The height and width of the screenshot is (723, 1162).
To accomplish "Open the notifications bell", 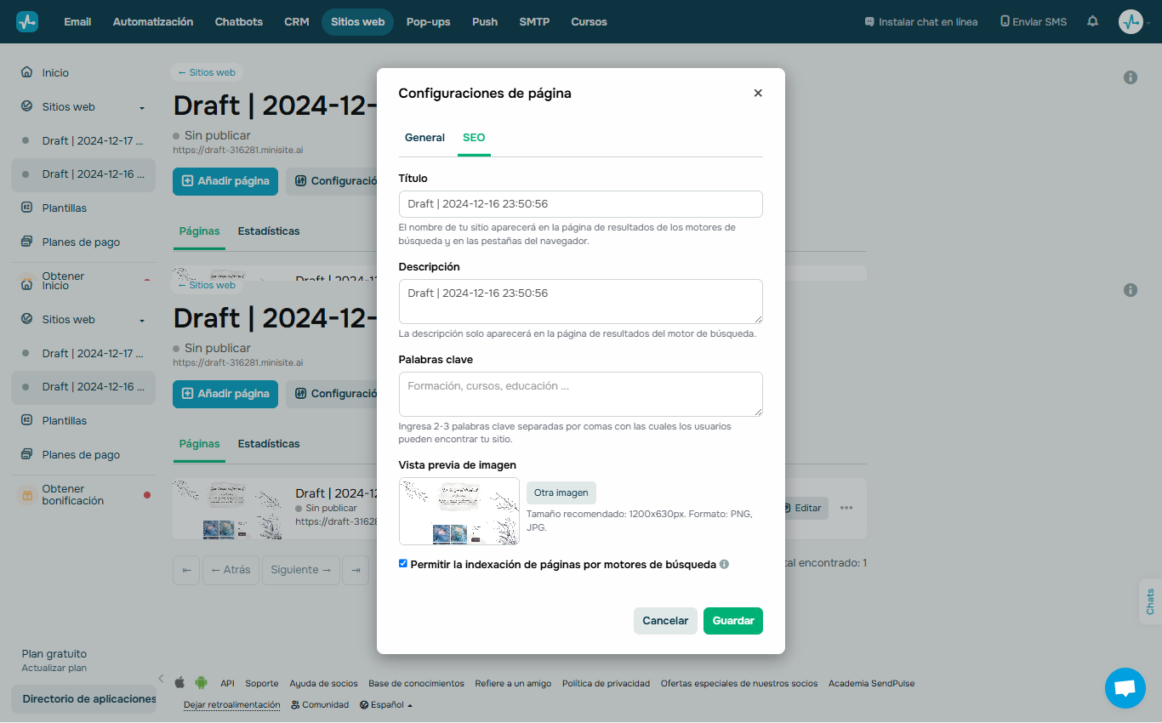I will click(x=1092, y=21).
